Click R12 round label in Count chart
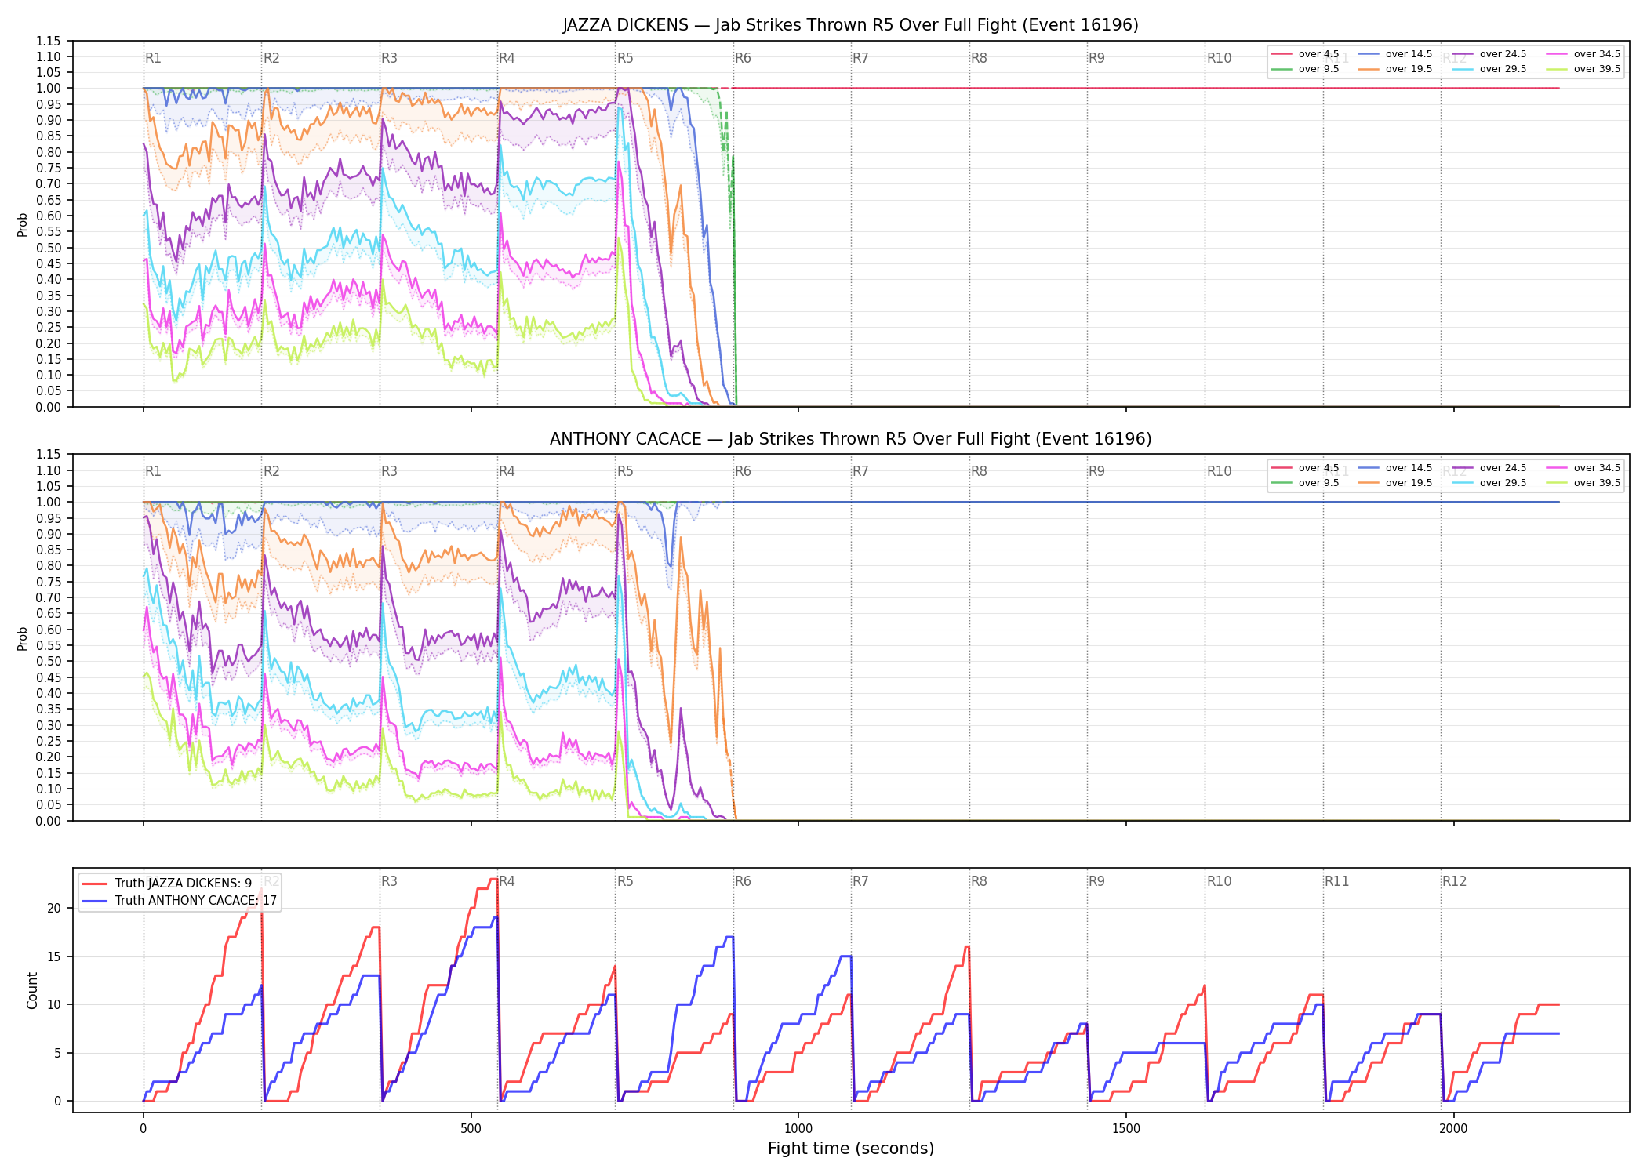Screen dimensions: 1647x1176 [1454, 881]
